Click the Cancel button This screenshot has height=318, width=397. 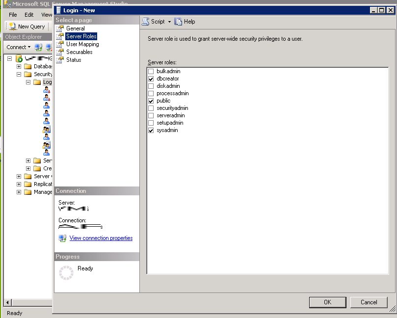point(369,302)
